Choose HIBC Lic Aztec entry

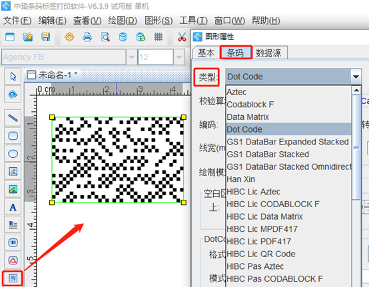pyautogui.click(x=288, y=192)
